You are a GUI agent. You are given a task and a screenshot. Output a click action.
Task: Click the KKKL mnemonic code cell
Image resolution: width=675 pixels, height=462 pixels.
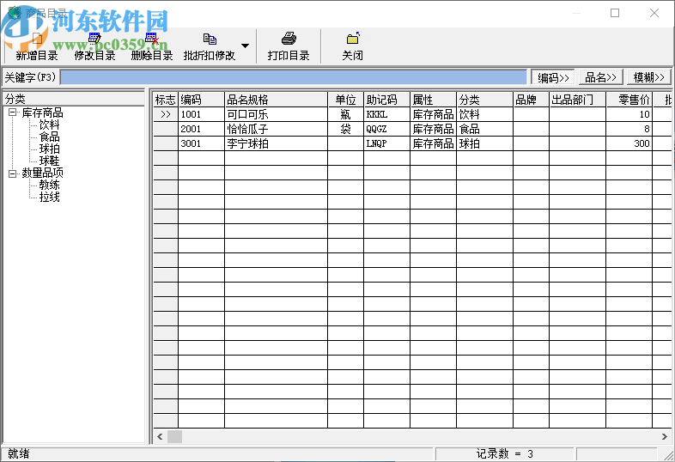pyautogui.click(x=386, y=114)
